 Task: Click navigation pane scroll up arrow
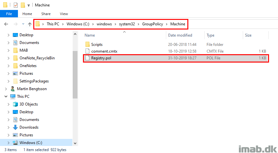[x=75, y=34]
